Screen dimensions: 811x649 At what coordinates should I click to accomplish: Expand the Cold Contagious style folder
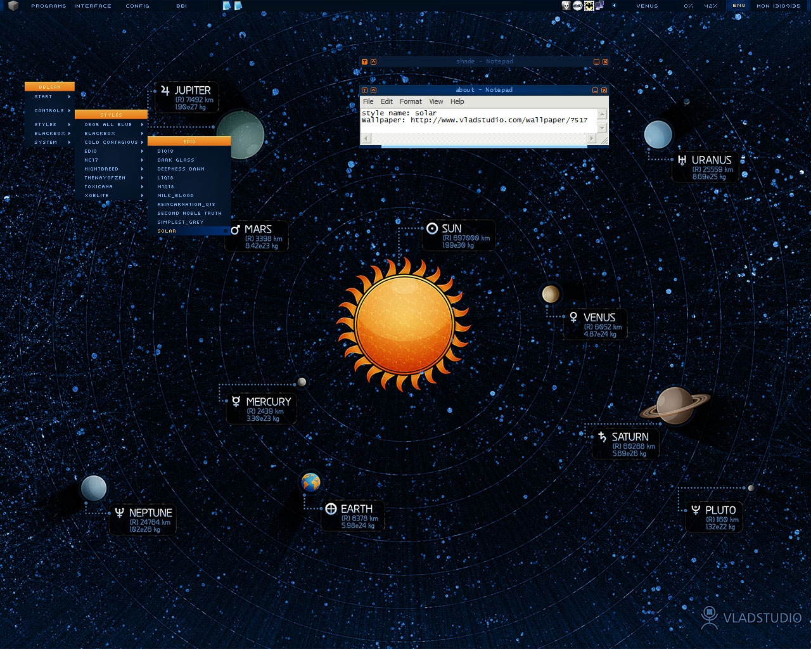click(112, 143)
